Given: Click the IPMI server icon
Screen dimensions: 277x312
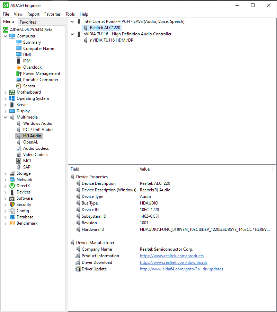Looking at the screenshot, I should [19, 61].
